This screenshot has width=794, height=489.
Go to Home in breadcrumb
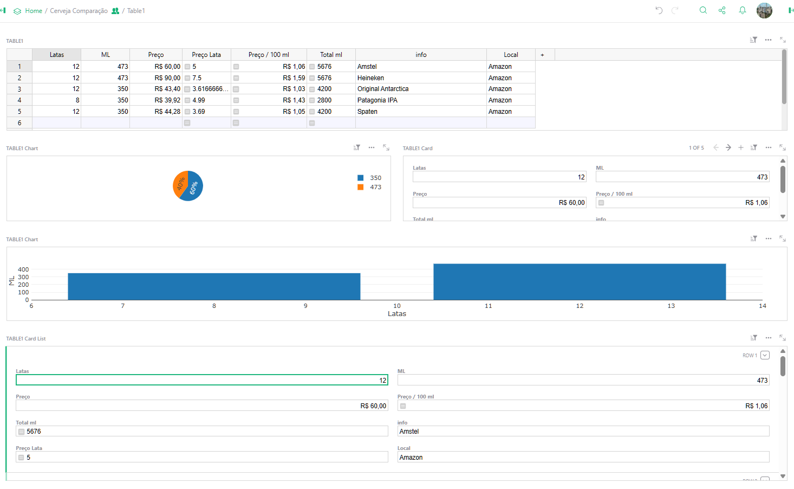coord(34,11)
